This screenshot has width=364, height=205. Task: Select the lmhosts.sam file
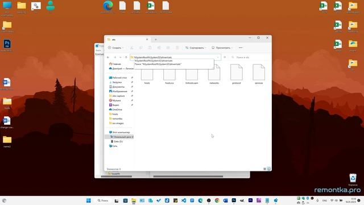(192, 75)
